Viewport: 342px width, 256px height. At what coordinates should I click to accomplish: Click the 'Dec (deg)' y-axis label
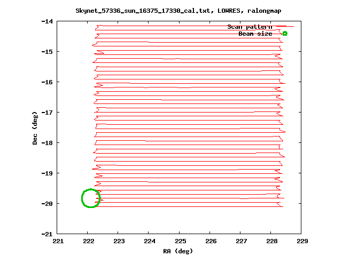point(35,128)
